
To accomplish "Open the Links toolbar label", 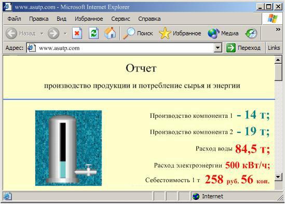I will [x=274, y=48].
